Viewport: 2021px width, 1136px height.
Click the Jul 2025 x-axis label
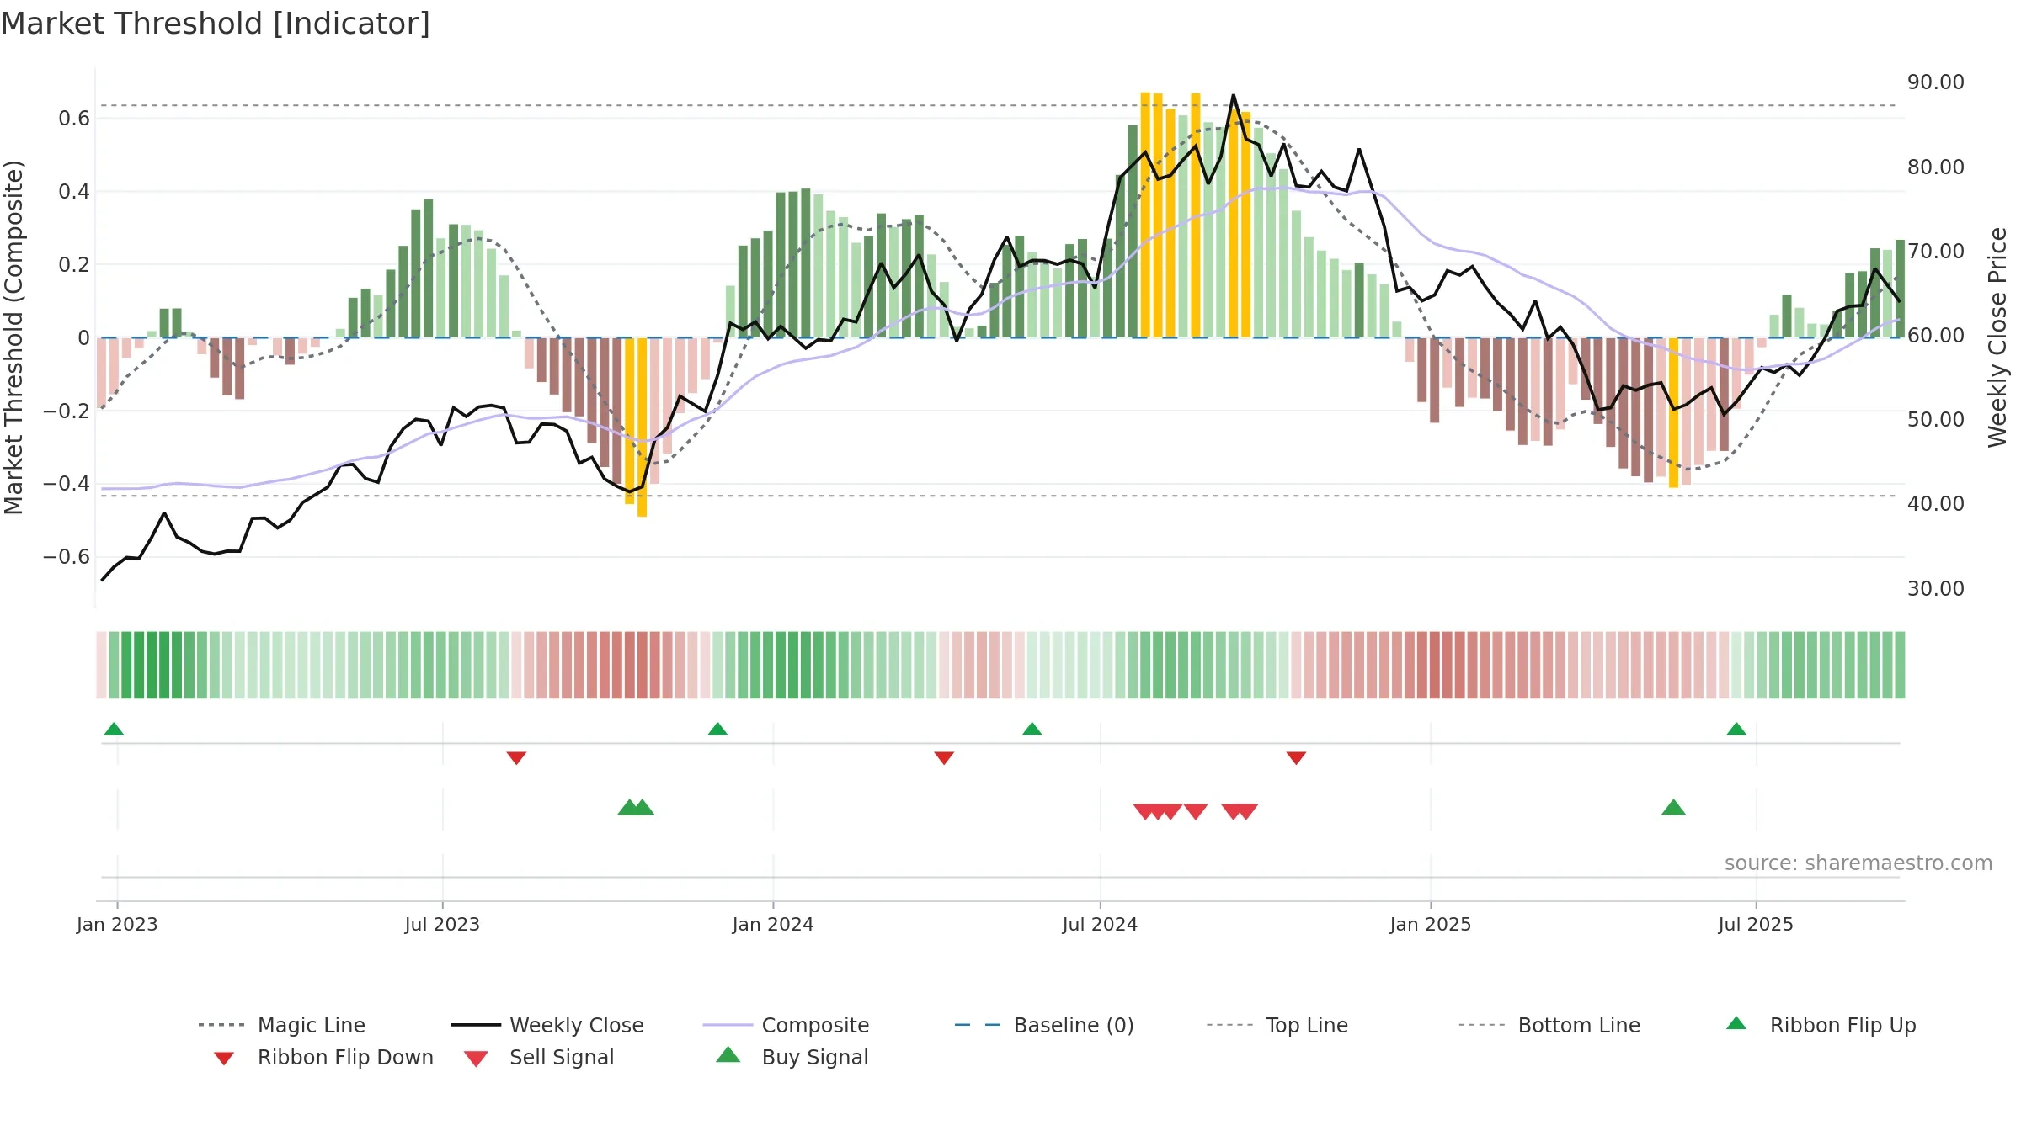point(1756,924)
